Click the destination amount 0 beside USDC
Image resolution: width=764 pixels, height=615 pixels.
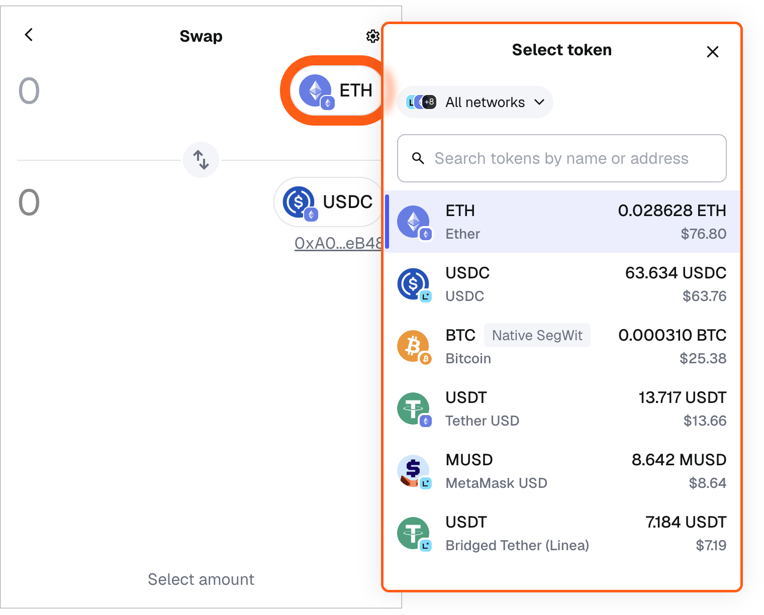coord(29,202)
